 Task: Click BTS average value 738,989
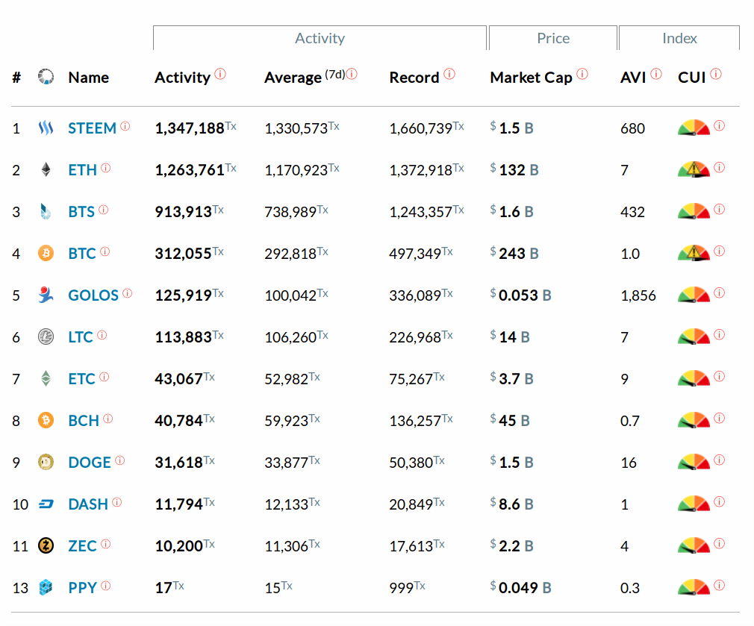290,212
